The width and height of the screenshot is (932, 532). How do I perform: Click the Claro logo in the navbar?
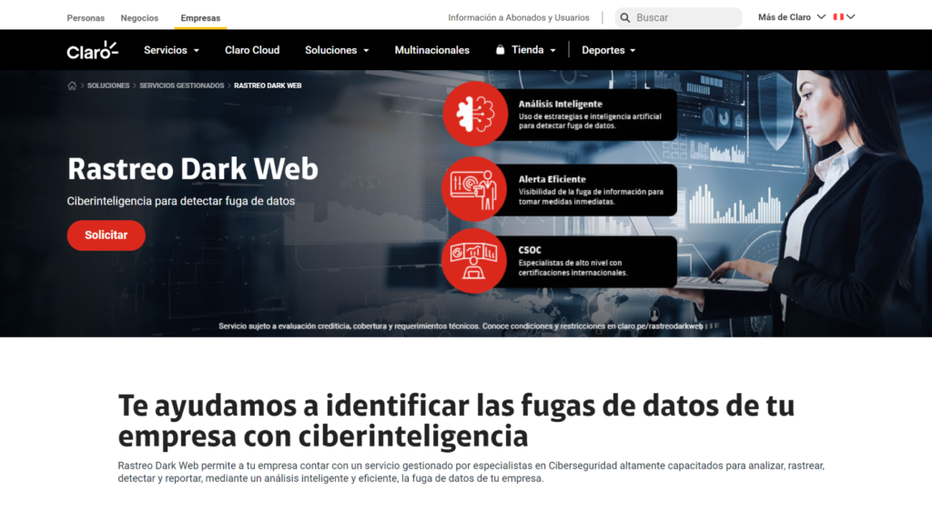click(92, 50)
